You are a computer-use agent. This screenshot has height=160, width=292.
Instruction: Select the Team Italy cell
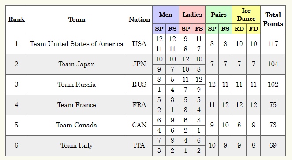(x=77, y=145)
